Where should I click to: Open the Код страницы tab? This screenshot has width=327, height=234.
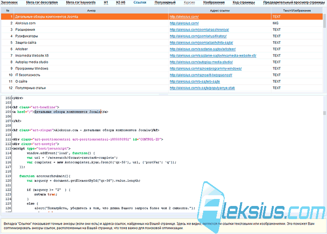click(244, 2)
